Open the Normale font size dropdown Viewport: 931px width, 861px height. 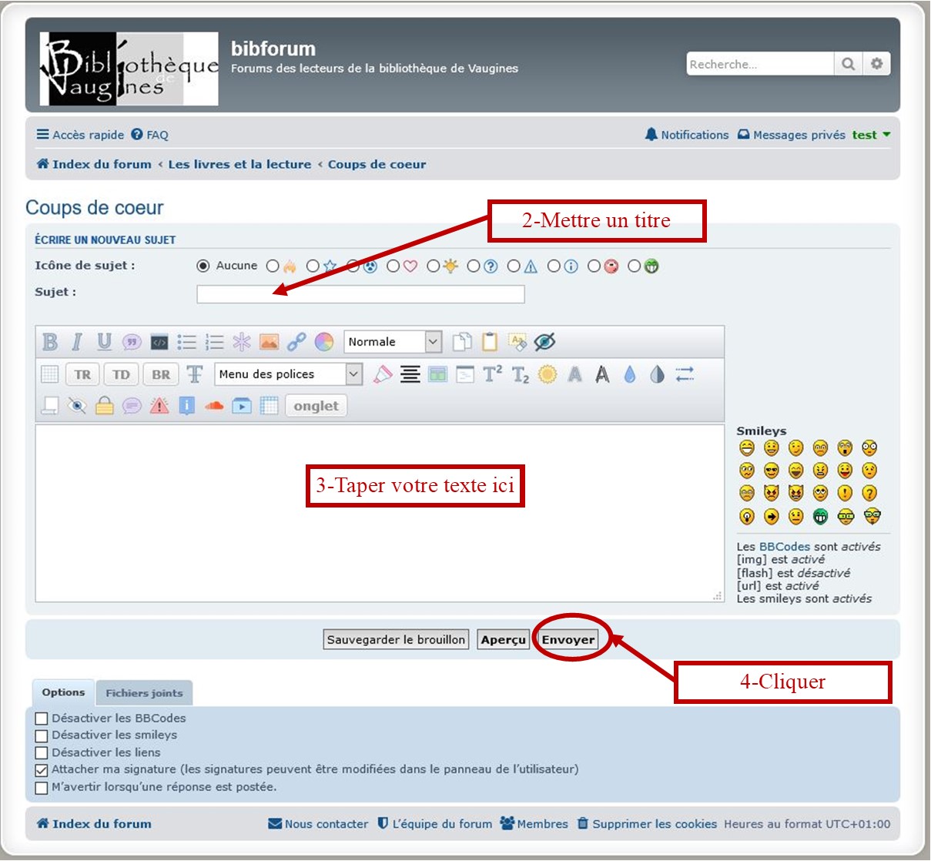pyautogui.click(x=393, y=342)
